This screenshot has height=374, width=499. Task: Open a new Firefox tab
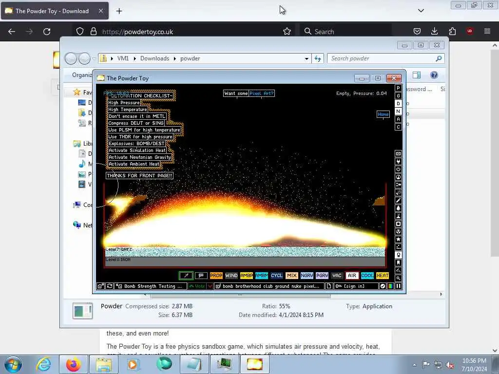click(119, 11)
